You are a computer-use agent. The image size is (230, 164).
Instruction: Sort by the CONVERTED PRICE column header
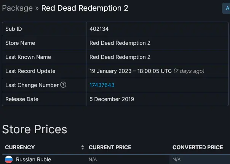click(198, 147)
